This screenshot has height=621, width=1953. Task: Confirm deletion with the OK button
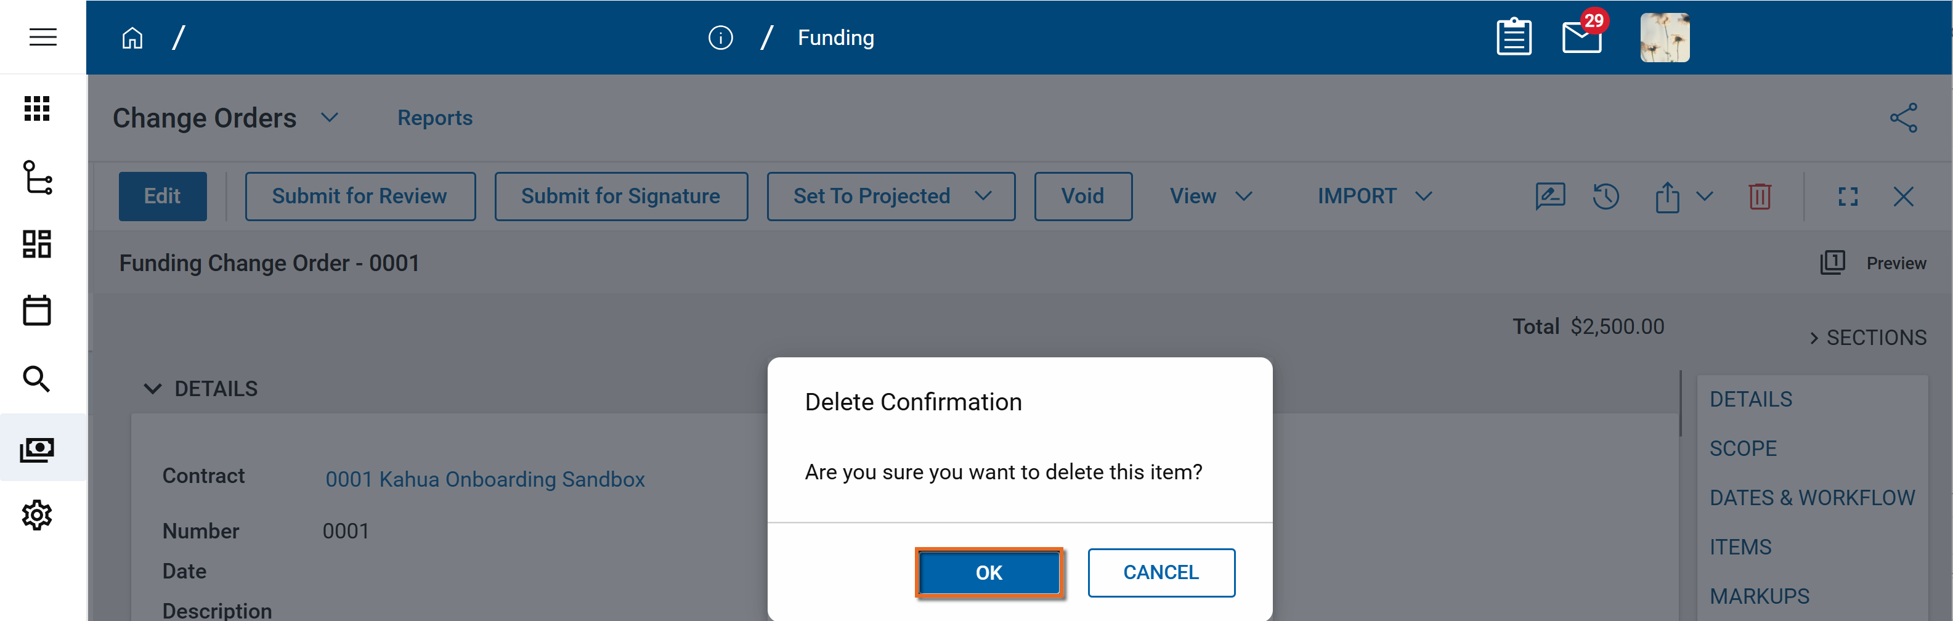click(988, 572)
